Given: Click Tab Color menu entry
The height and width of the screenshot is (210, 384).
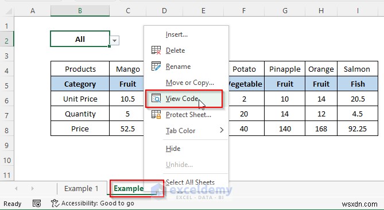Looking at the screenshot, I should pyautogui.click(x=180, y=131).
